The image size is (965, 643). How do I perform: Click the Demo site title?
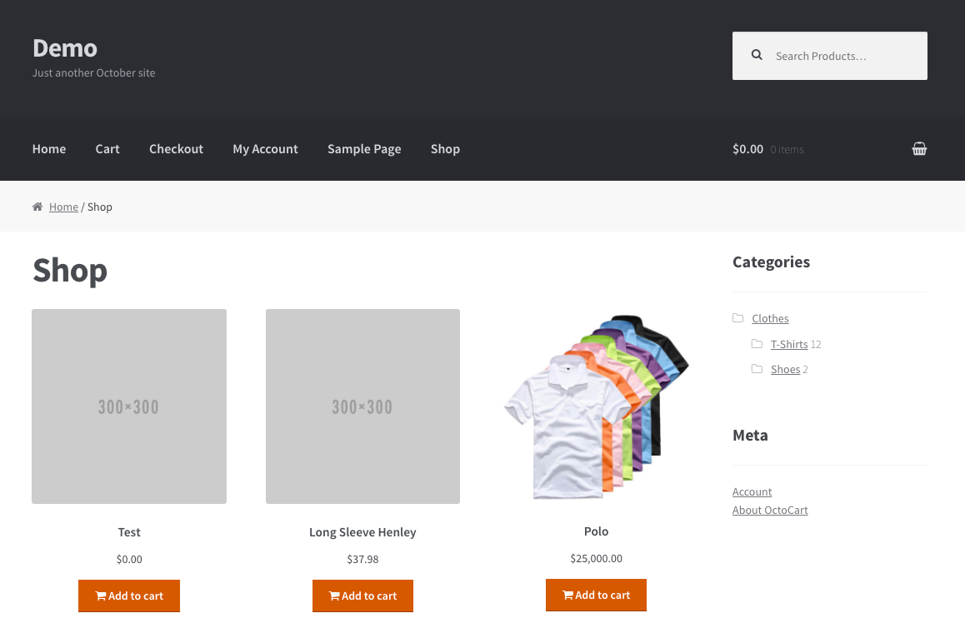tap(65, 48)
